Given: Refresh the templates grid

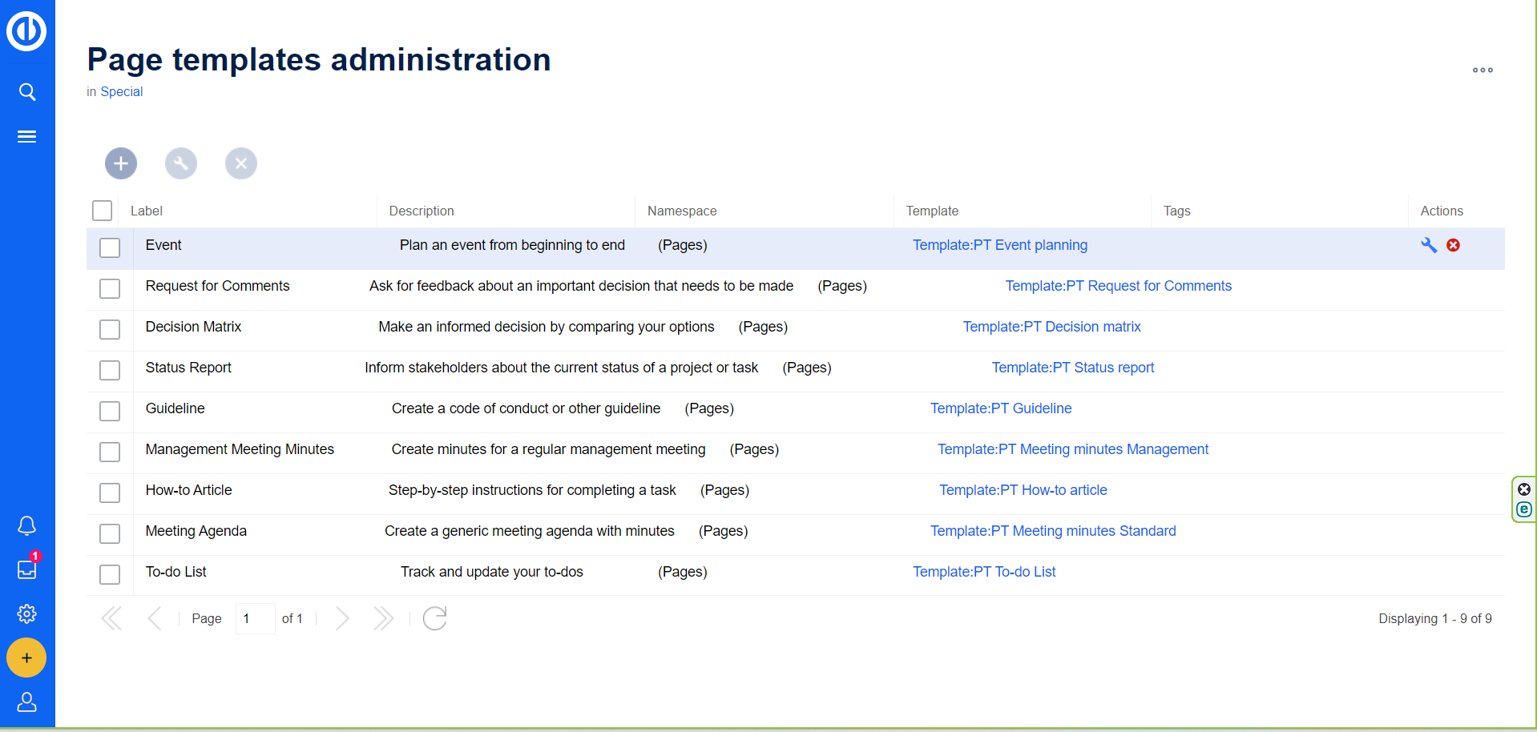Looking at the screenshot, I should [x=434, y=618].
